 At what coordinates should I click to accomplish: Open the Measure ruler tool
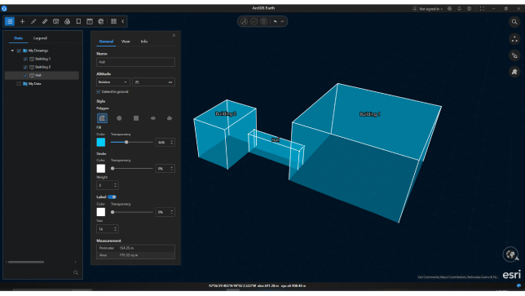(x=45, y=21)
